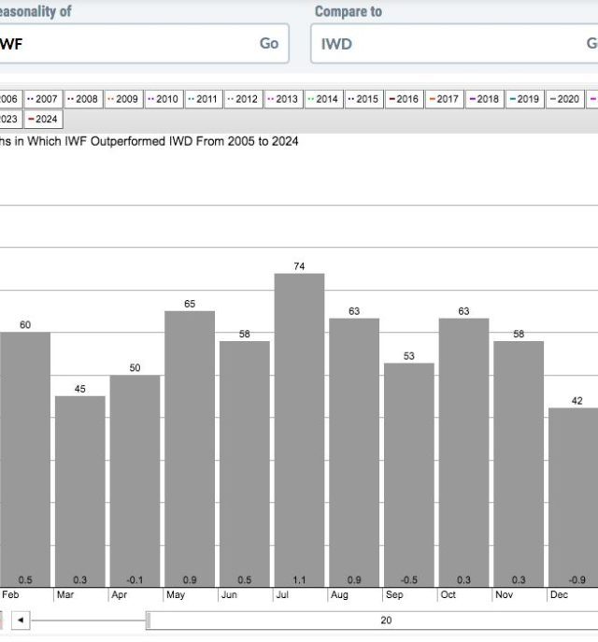Click the February bar showing 60
This screenshot has width=598, height=642.
click(25, 460)
